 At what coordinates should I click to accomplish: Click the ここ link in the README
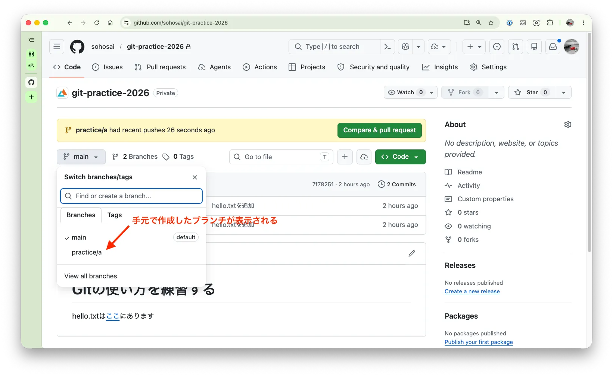(113, 316)
